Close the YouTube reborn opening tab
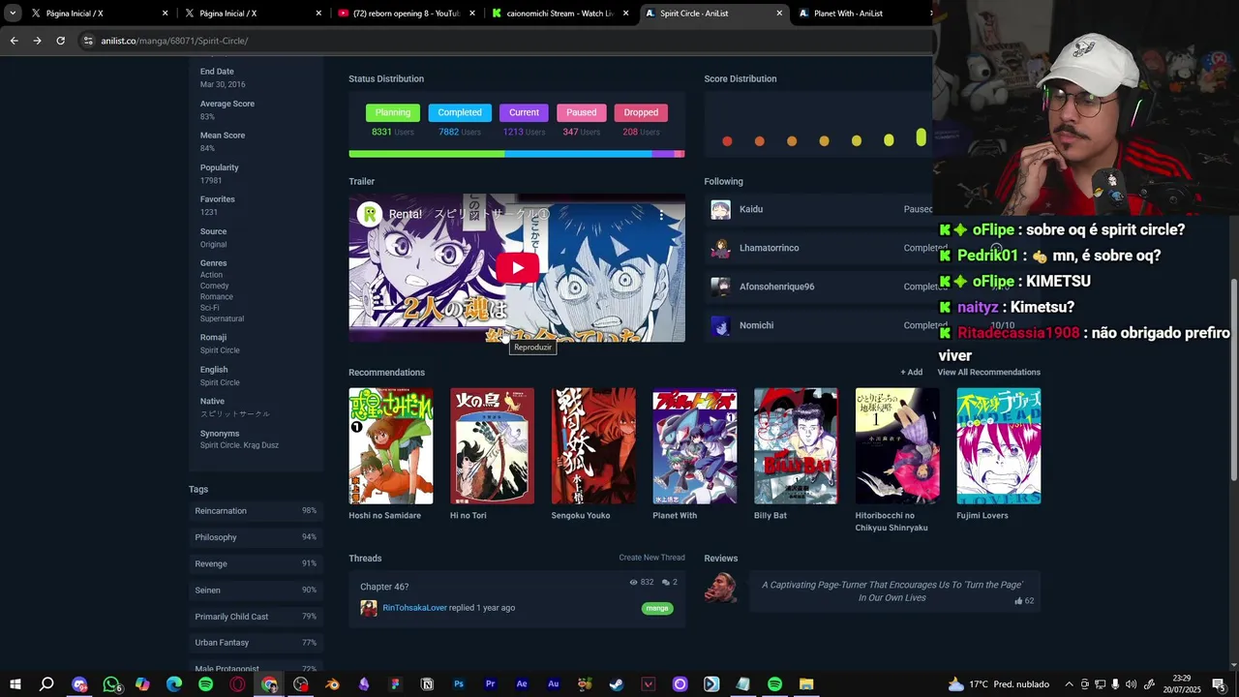Screen dimensions: 1239x697 (472, 14)
